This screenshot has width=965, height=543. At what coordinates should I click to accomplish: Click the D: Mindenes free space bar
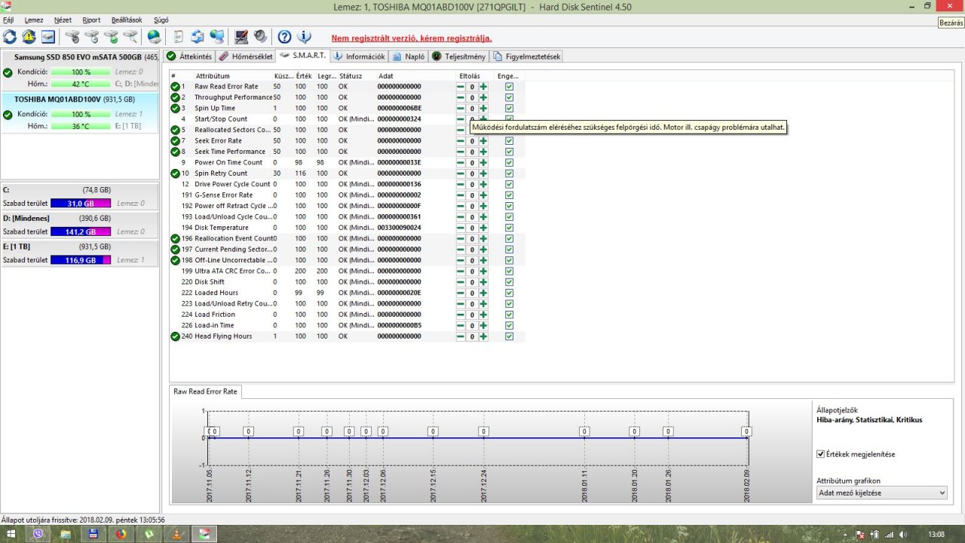pyautogui.click(x=81, y=232)
